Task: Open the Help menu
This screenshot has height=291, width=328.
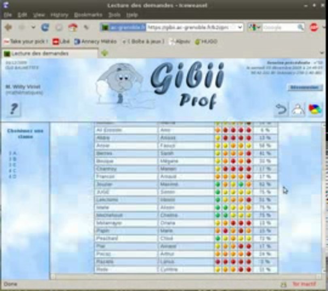Action: [132, 15]
